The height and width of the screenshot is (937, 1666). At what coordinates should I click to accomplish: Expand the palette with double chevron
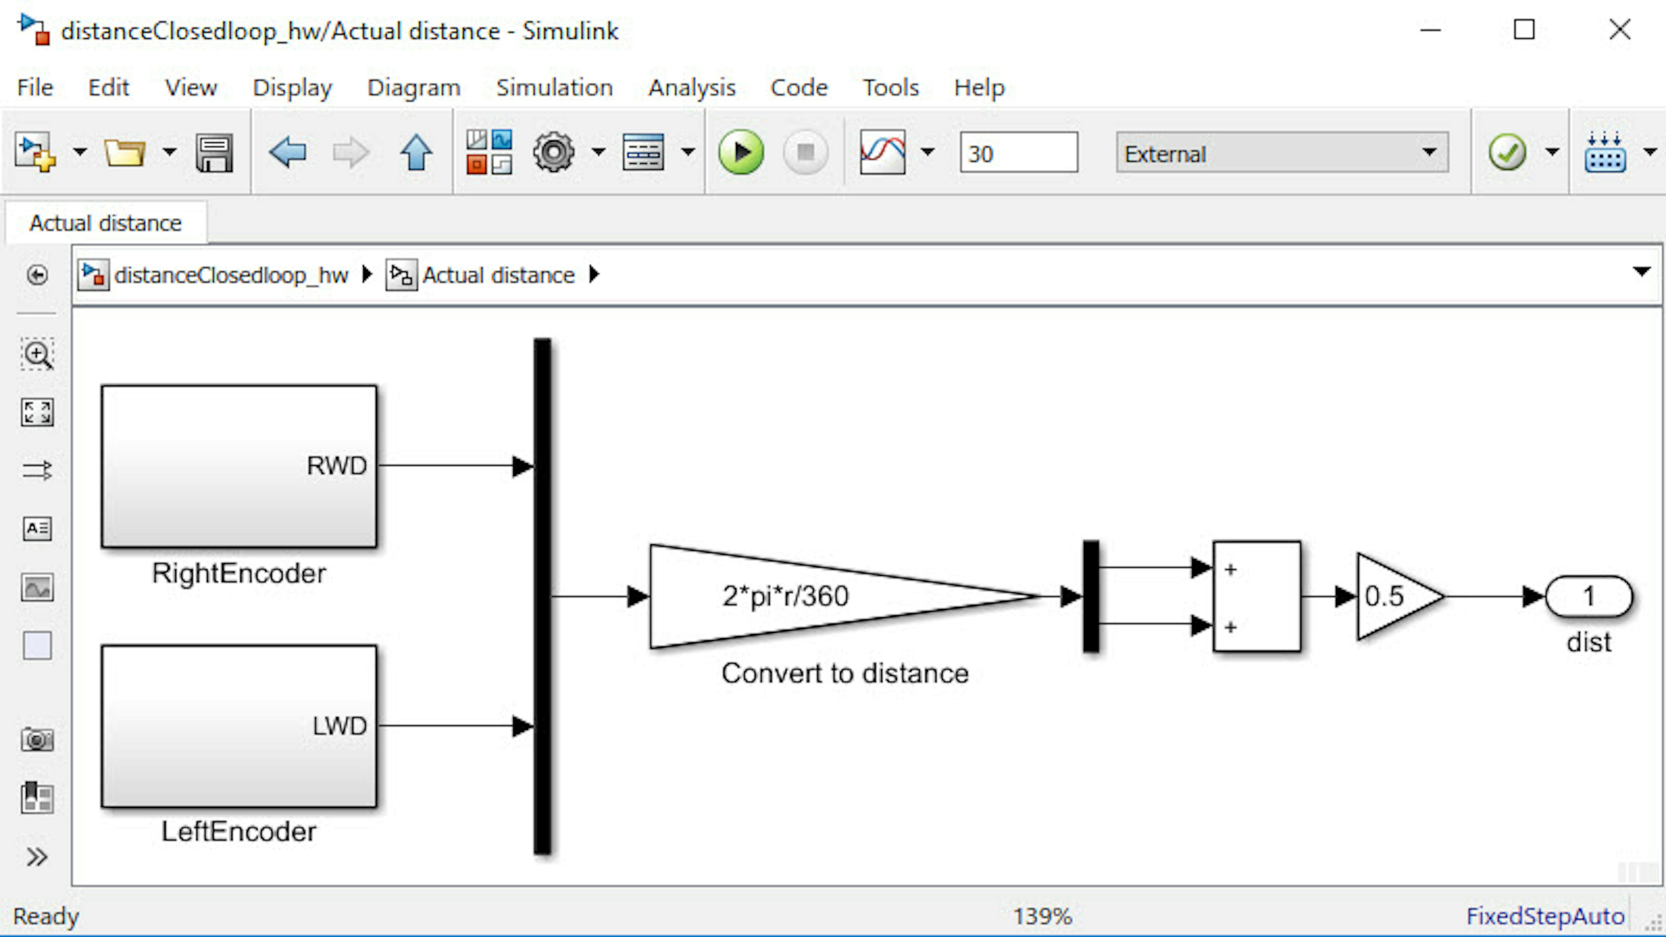[x=37, y=857]
